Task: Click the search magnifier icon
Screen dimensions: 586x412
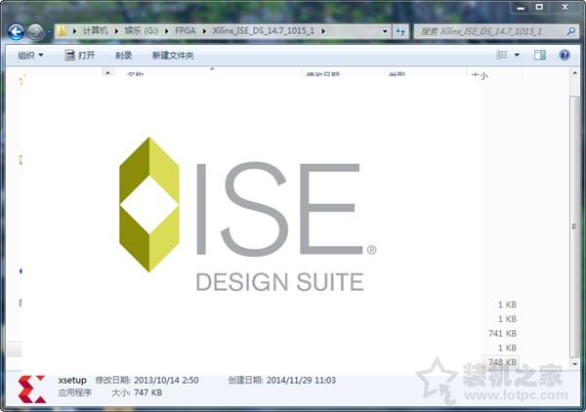Action: point(570,31)
